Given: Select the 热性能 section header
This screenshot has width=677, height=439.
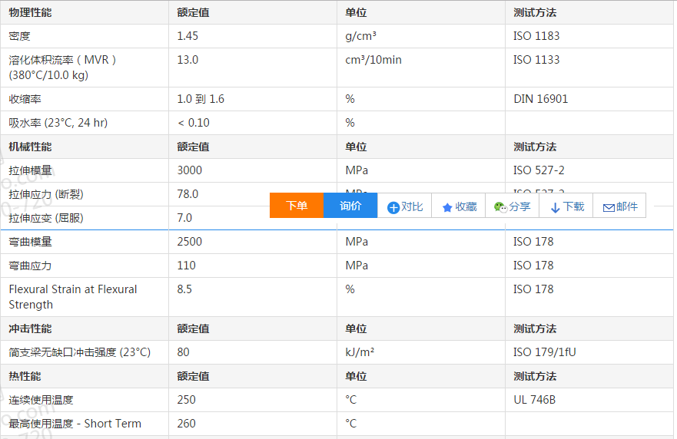Looking at the screenshot, I should (x=25, y=376).
